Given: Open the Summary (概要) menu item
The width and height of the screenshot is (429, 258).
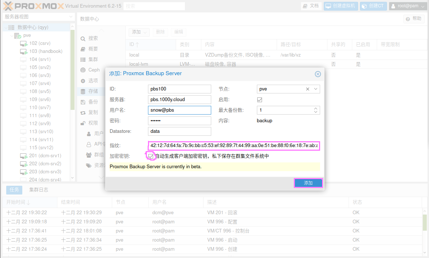Looking at the screenshot, I should pyautogui.click(x=92, y=49).
